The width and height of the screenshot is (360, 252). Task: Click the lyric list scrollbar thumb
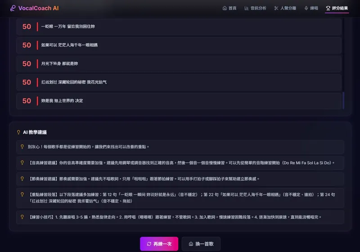click(x=343, y=100)
